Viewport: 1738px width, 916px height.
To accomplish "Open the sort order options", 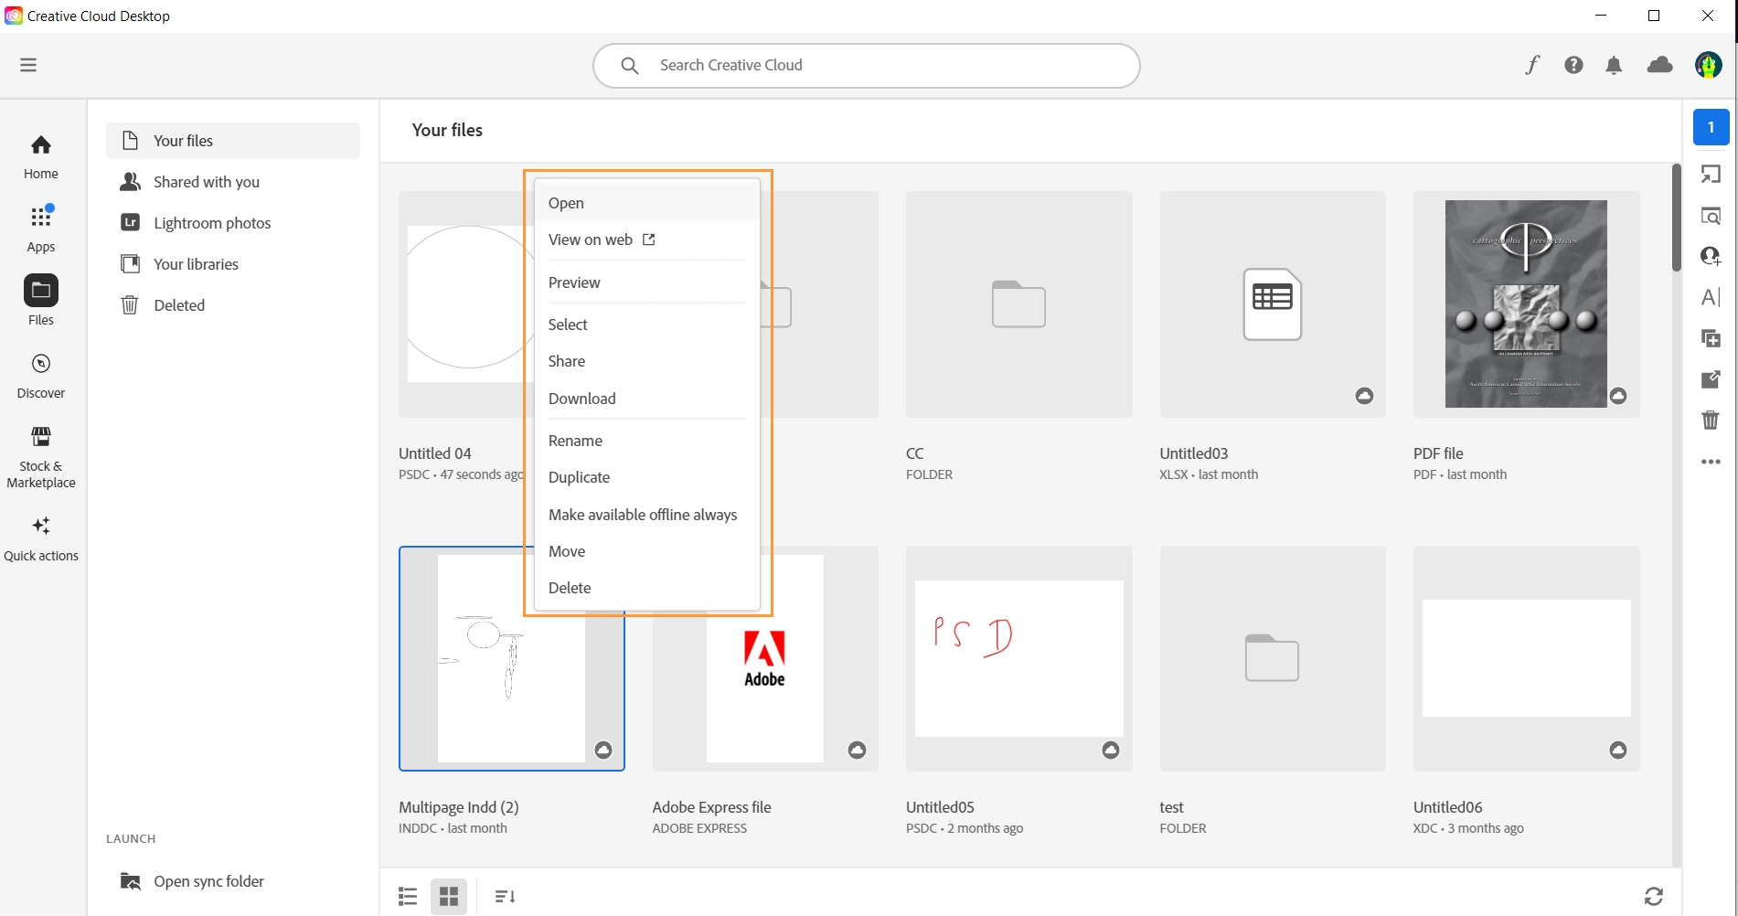I will [x=505, y=896].
